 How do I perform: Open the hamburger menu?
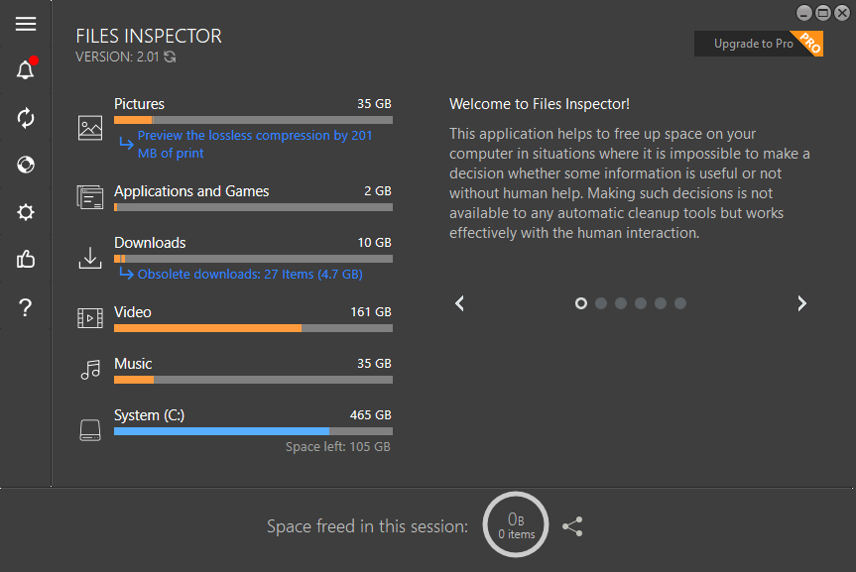(x=26, y=25)
